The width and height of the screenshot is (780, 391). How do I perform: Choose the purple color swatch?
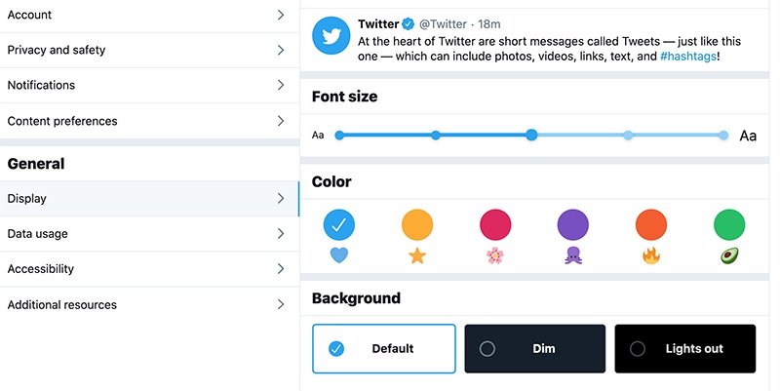573,224
